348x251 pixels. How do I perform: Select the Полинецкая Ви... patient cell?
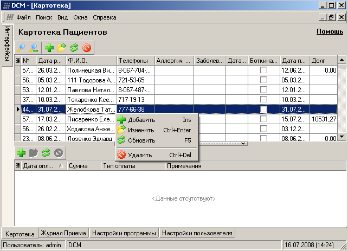(x=91, y=70)
